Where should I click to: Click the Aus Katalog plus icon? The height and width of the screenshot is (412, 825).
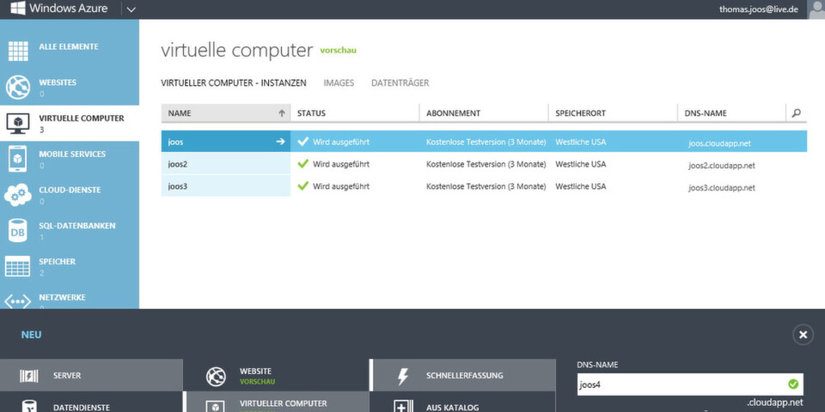pyautogui.click(x=402, y=406)
